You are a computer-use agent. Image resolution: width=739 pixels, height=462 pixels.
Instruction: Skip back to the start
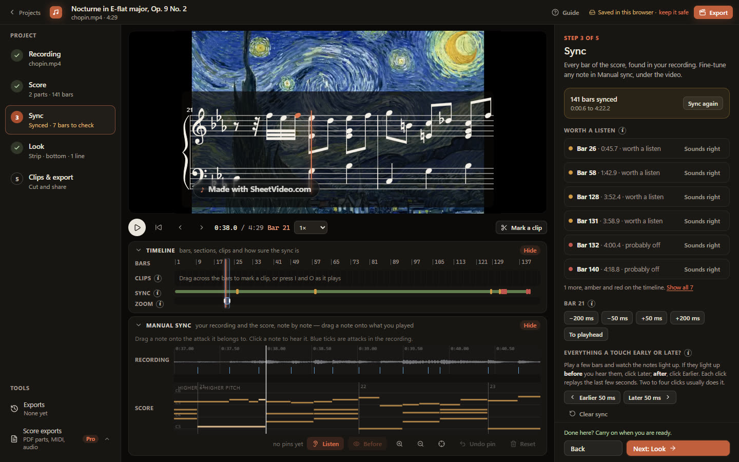[x=159, y=227]
